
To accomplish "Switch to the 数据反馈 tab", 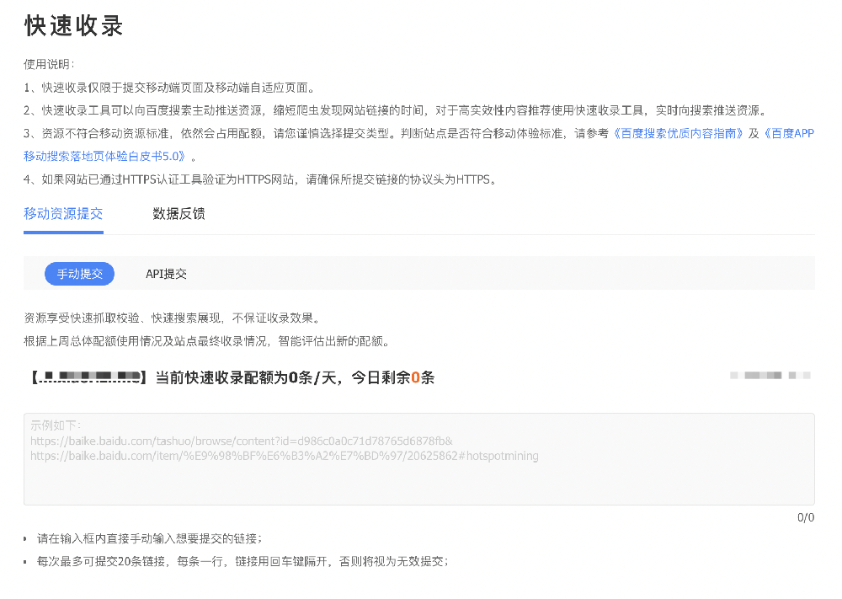I will point(179,214).
